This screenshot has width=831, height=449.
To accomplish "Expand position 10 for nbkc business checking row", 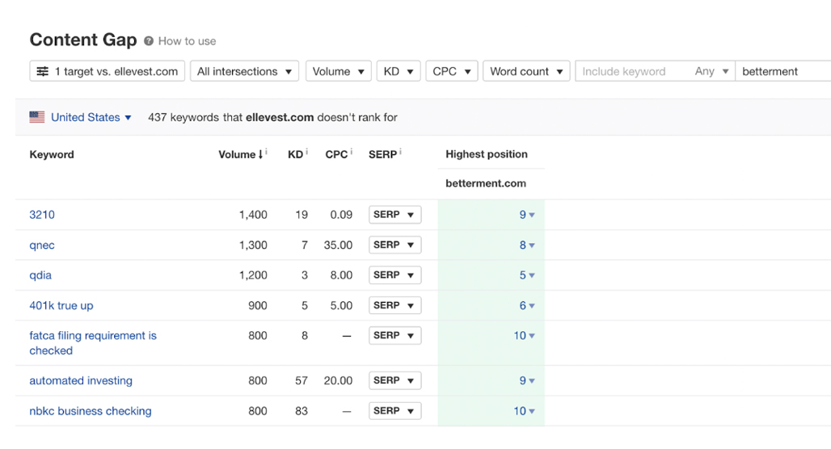I will point(524,411).
